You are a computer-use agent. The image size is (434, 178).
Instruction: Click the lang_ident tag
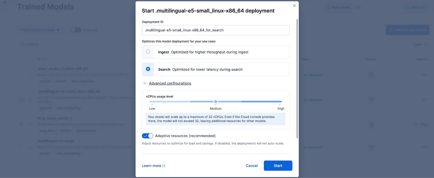coord(47,131)
